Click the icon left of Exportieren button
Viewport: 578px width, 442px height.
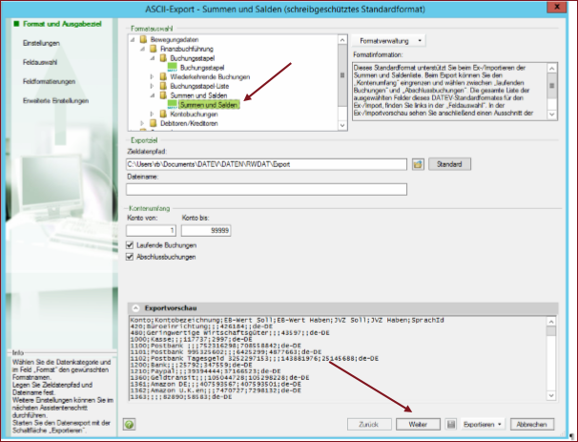450,421
